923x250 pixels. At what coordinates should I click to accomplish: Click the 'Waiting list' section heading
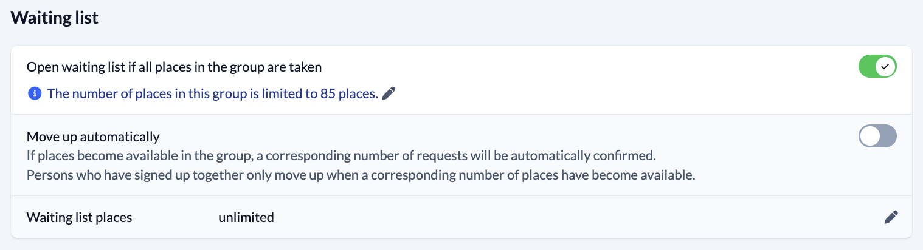[x=55, y=18]
